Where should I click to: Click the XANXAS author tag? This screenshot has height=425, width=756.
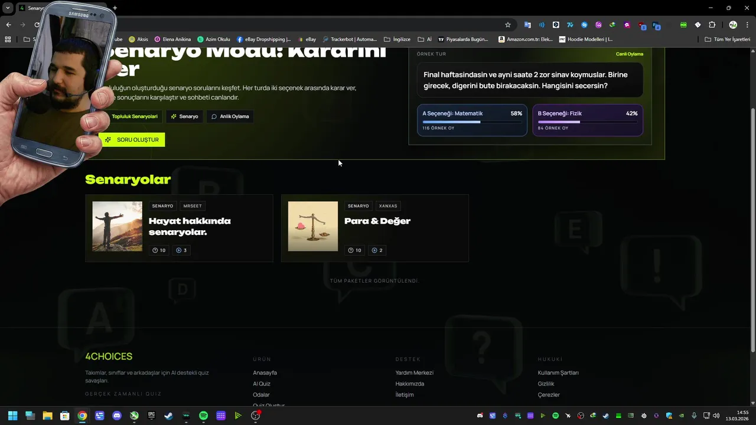click(x=388, y=206)
